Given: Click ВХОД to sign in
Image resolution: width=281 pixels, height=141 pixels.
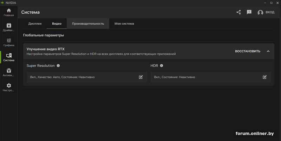Looking at the screenshot, I should [266, 12].
